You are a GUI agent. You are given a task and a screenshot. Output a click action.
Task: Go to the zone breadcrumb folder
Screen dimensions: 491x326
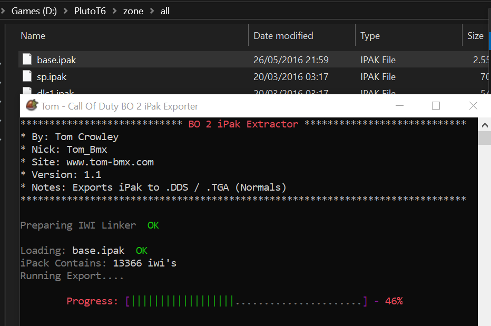[x=133, y=11]
